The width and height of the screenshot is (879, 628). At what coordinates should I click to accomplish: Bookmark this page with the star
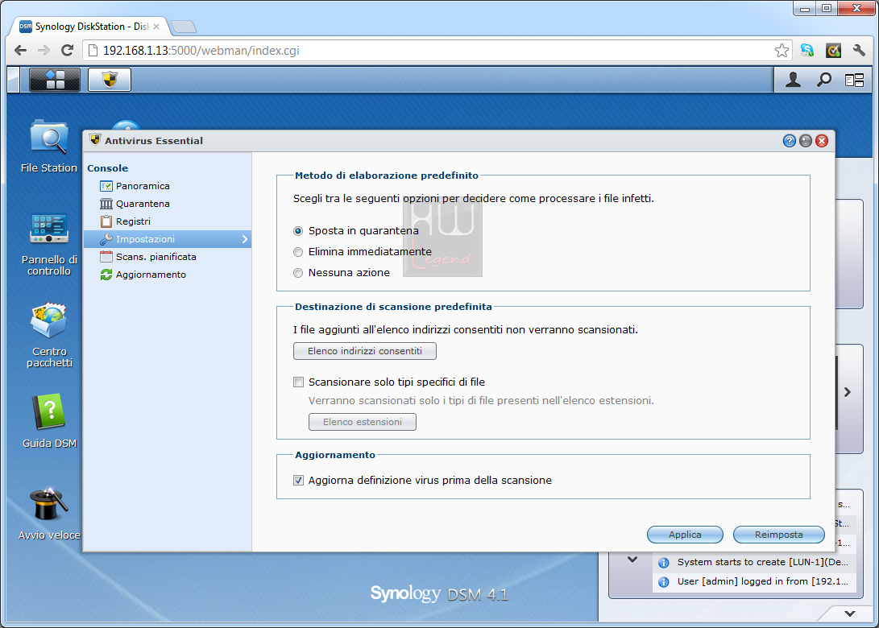(x=782, y=51)
